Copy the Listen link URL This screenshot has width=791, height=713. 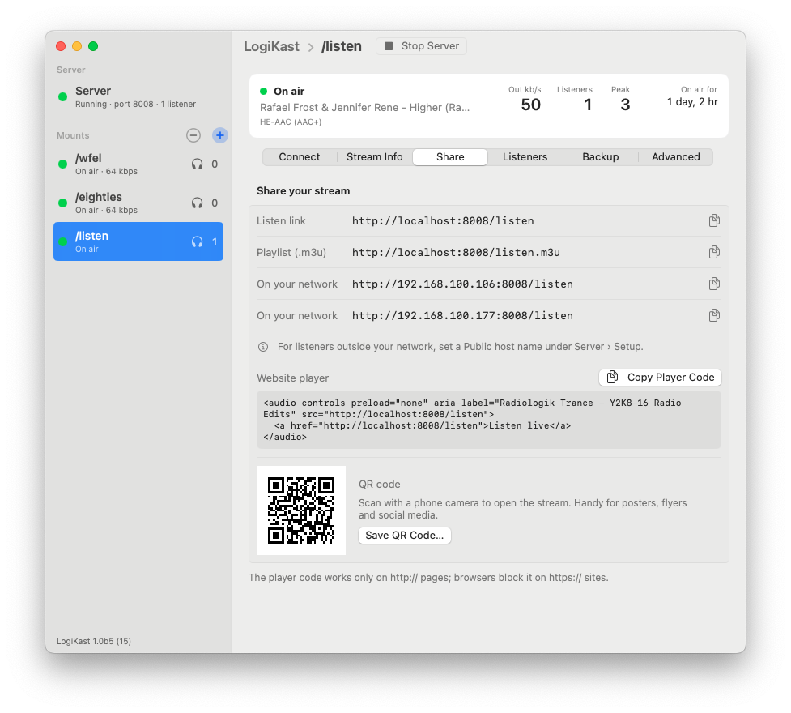(x=714, y=220)
